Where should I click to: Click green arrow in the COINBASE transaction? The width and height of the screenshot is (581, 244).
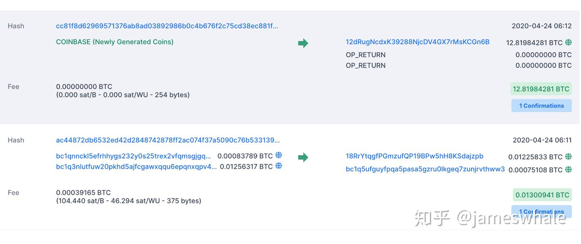click(x=303, y=43)
